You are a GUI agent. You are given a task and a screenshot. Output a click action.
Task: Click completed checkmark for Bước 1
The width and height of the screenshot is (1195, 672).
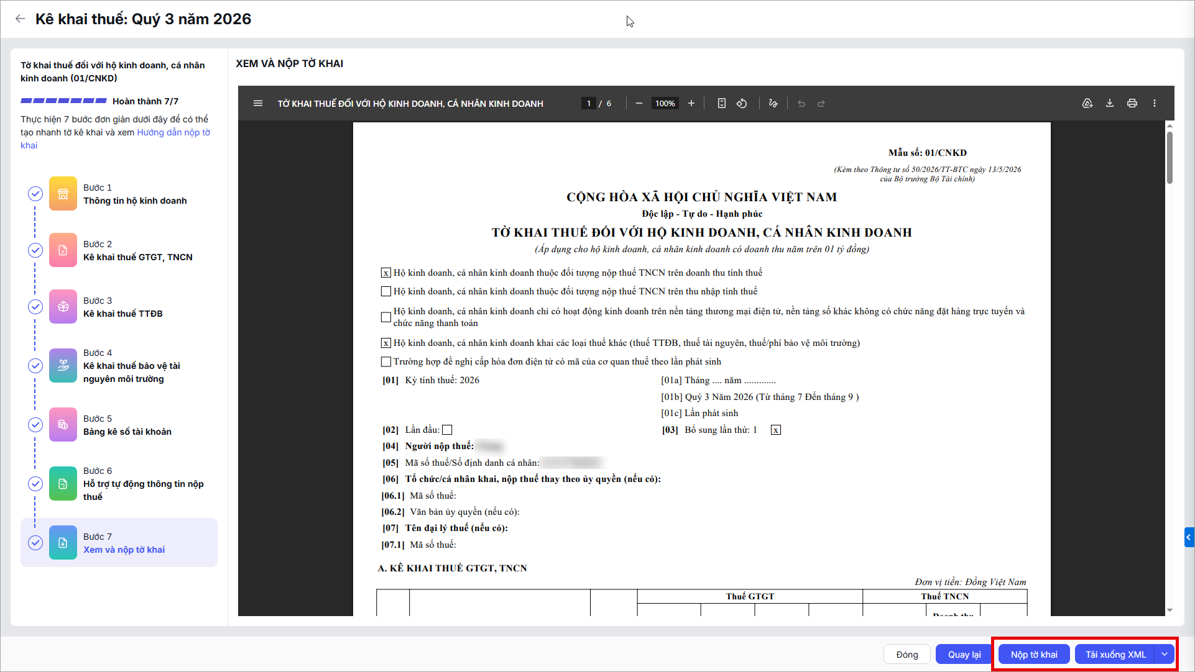35,194
